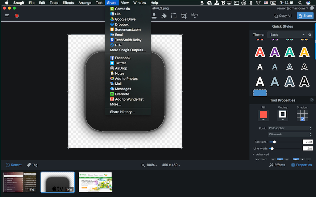This screenshot has height=197, width=316.
Task: Open the Apple menu
Action: pos(7,3)
